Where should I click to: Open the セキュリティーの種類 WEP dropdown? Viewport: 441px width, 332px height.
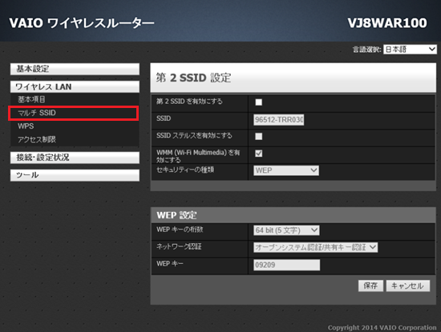pyautogui.click(x=286, y=170)
